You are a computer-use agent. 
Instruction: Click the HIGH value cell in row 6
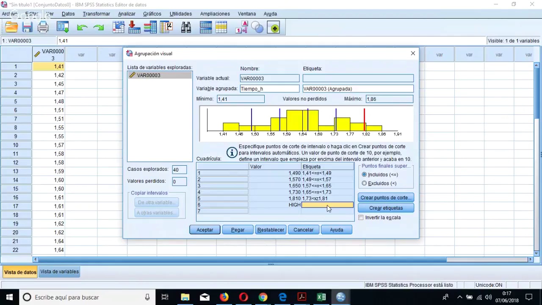[275, 205]
